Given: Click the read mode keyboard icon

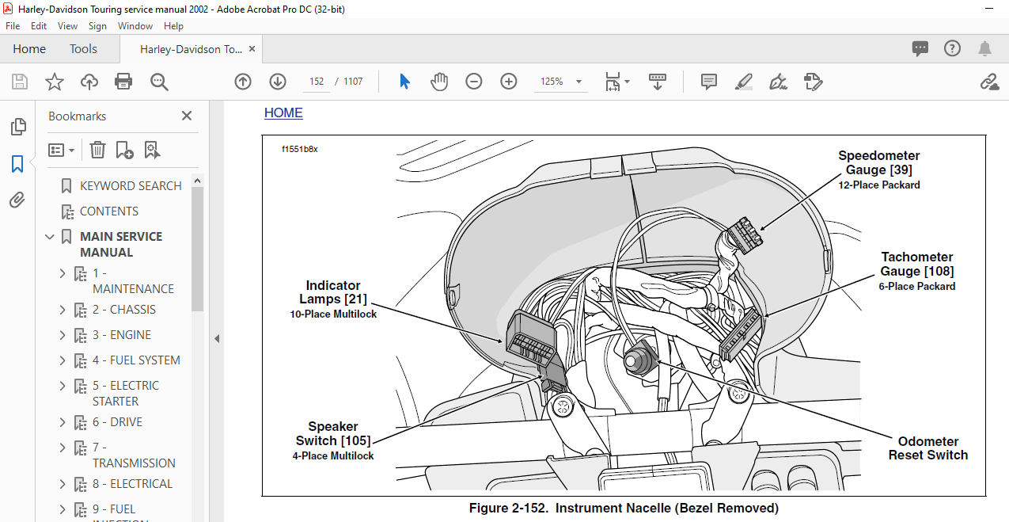Looking at the screenshot, I should (x=657, y=82).
